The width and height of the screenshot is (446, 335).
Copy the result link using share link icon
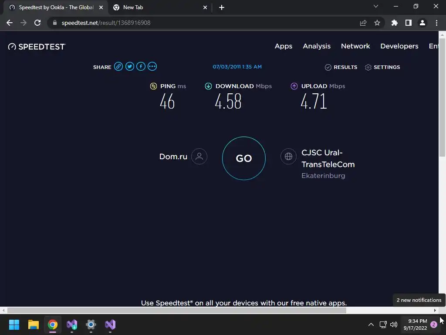118,67
